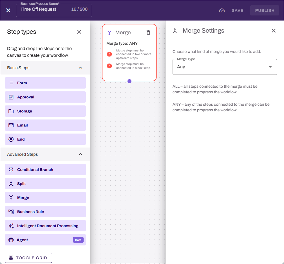Screen dimensions: 284x264
Task: Click the Merge node's Y icon on canvas
Action: pyautogui.click(x=109, y=33)
